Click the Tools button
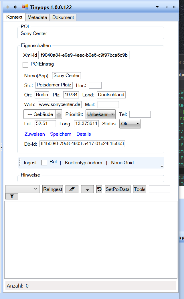This screenshot has height=299, width=184. (x=140, y=189)
